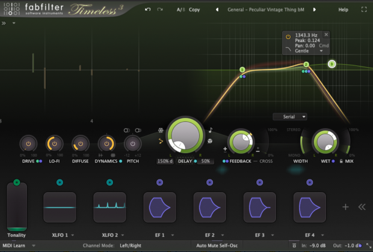Click the Tonality slider modulation dot

[x=17, y=182]
